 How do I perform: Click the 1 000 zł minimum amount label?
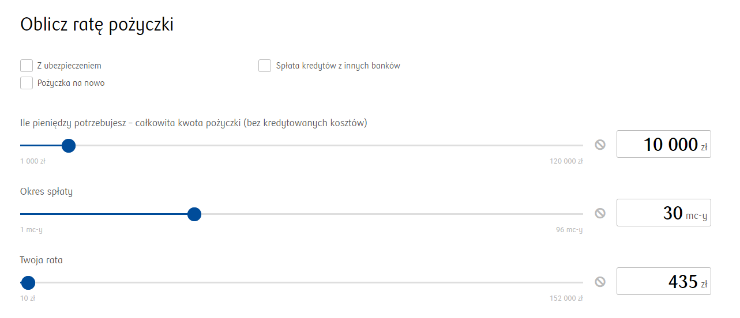[33, 161]
